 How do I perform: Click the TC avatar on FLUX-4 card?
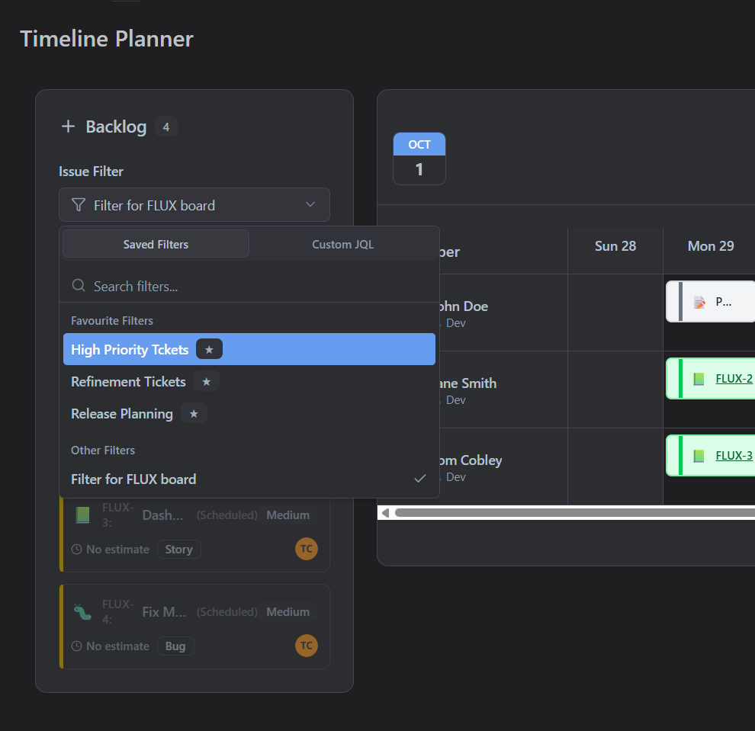tap(306, 646)
